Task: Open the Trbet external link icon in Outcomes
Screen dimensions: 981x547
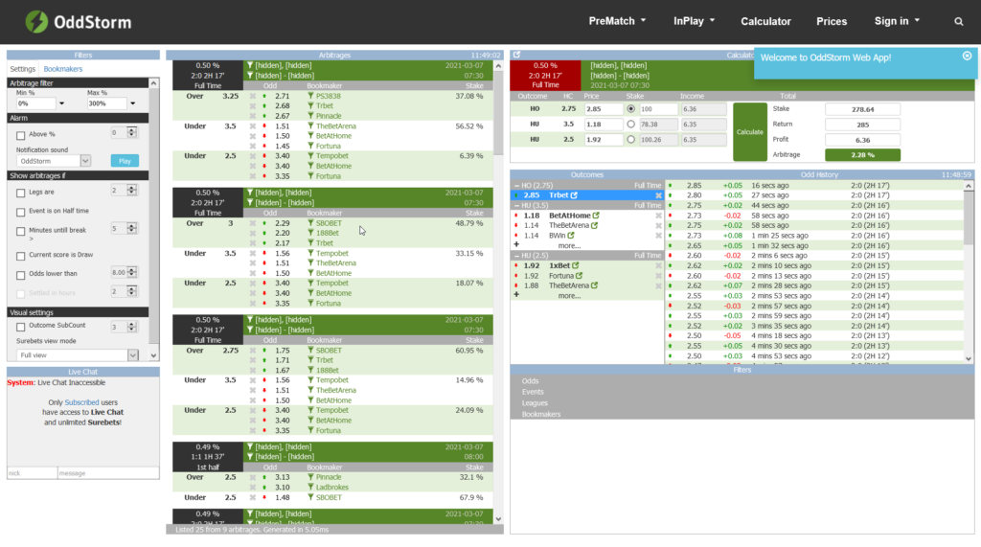Action: click(x=575, y=195)
